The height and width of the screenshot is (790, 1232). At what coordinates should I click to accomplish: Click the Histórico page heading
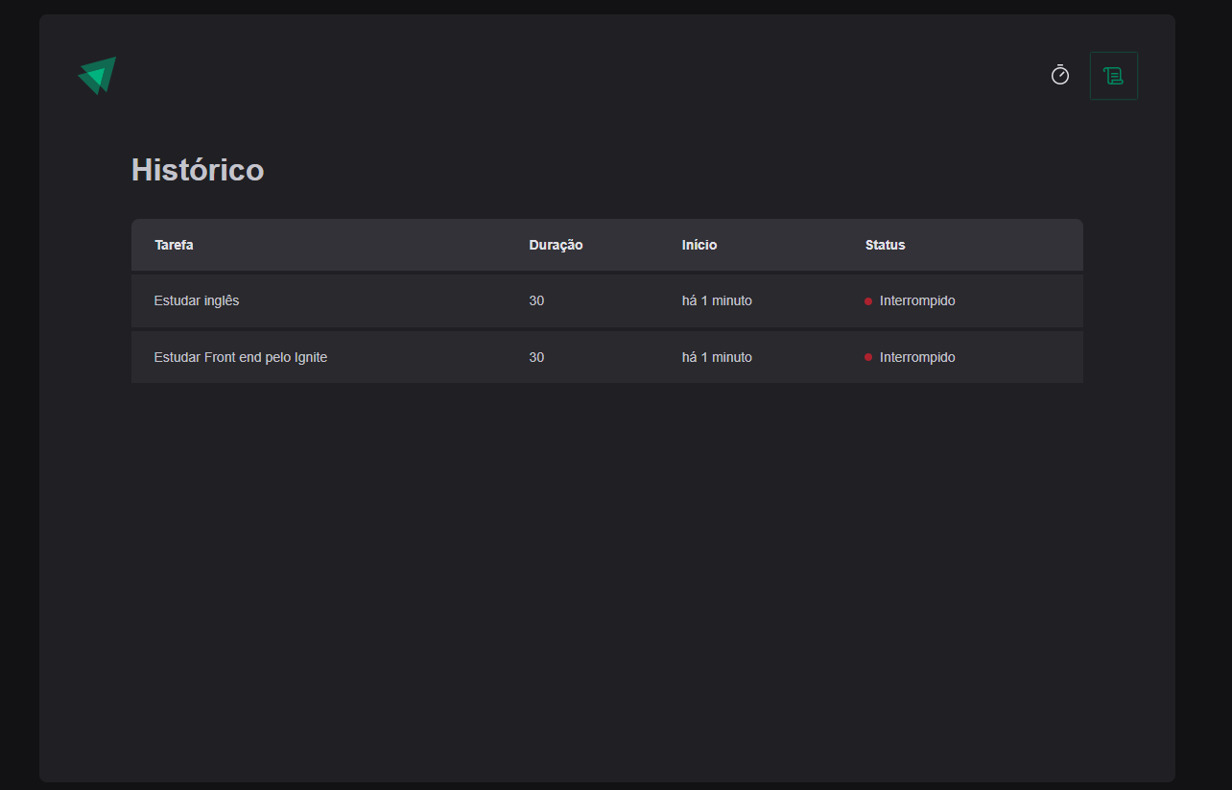198,170
